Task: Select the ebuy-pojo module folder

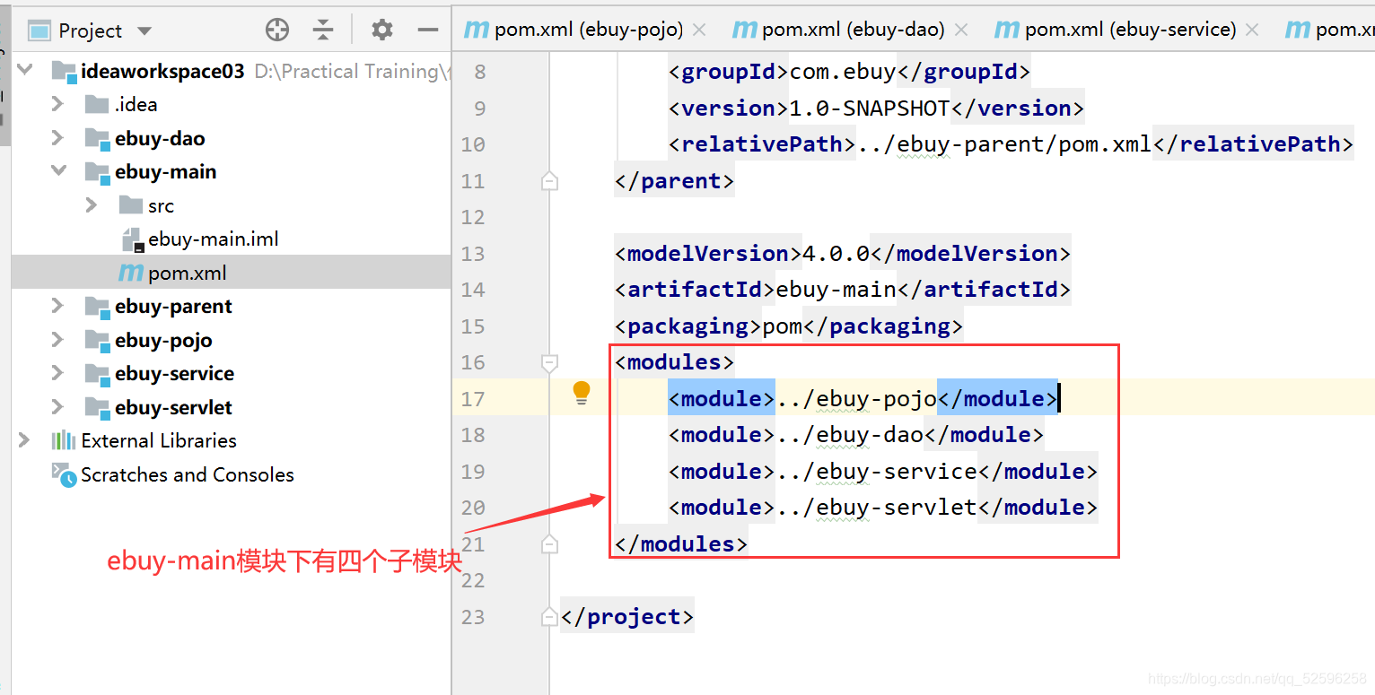Action: (163, 340)
